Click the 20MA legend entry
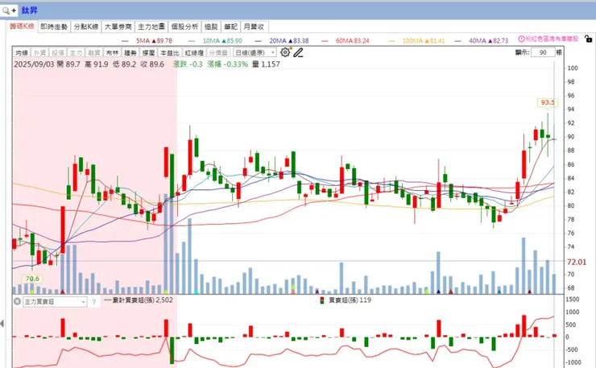 pyautogui.click(x=282, y=40)
